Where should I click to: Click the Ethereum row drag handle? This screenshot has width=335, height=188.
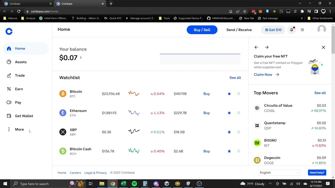tap(239, 113)
